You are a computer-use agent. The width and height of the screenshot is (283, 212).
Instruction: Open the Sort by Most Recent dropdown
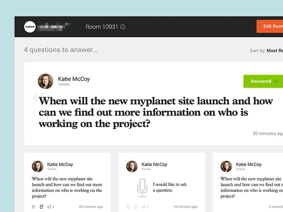tap(266, 50)
